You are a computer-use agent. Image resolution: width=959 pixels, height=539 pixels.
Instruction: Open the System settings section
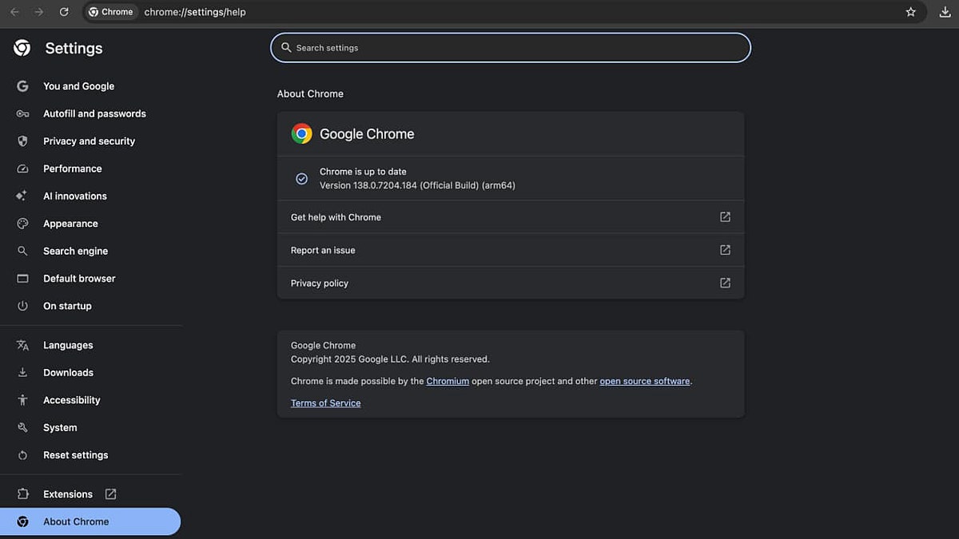pyautogui.click(x=60, y=427)
